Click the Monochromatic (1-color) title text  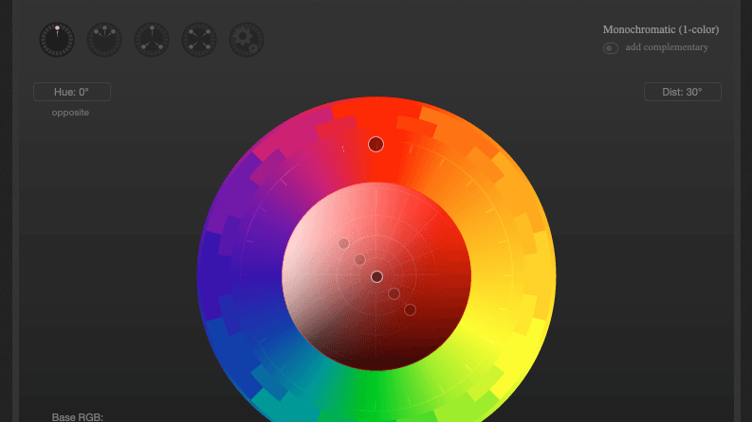(661, 29)
